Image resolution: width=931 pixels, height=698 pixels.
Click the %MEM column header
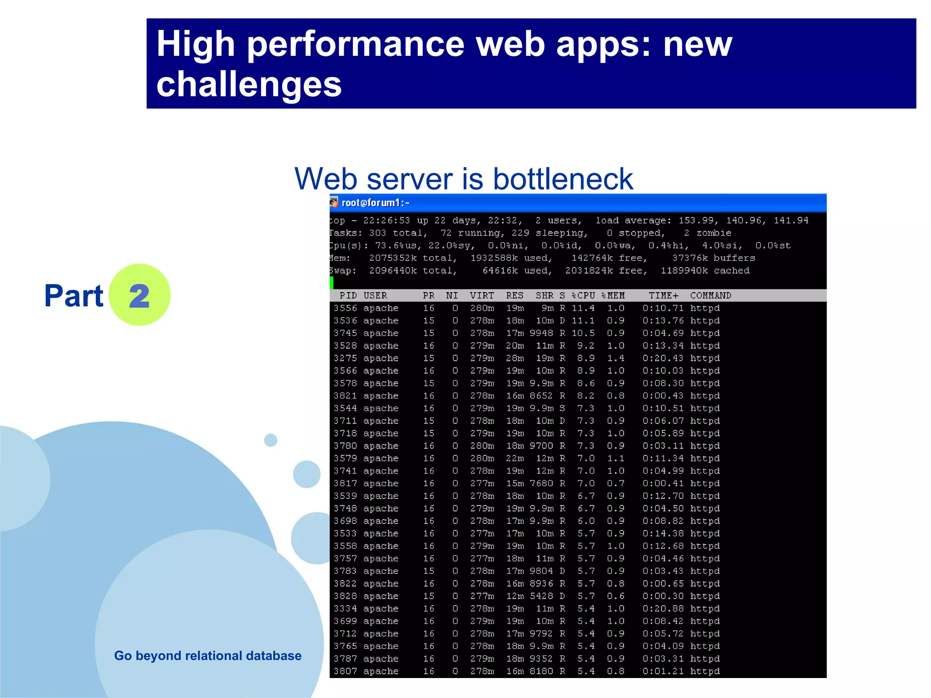point(613,295)
